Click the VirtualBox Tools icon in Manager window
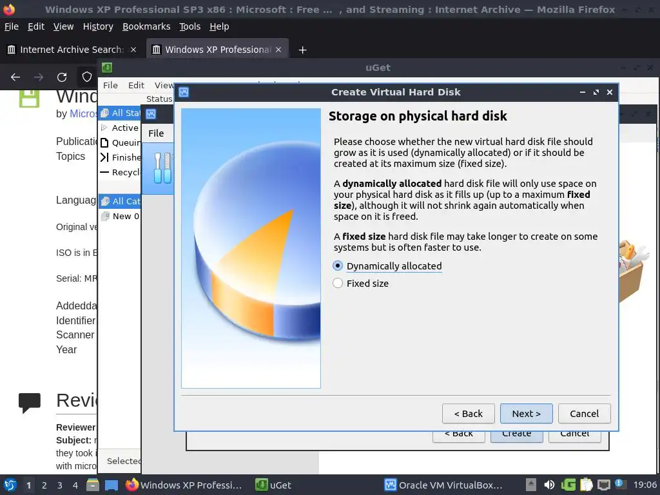 click(x=162, y=168)
